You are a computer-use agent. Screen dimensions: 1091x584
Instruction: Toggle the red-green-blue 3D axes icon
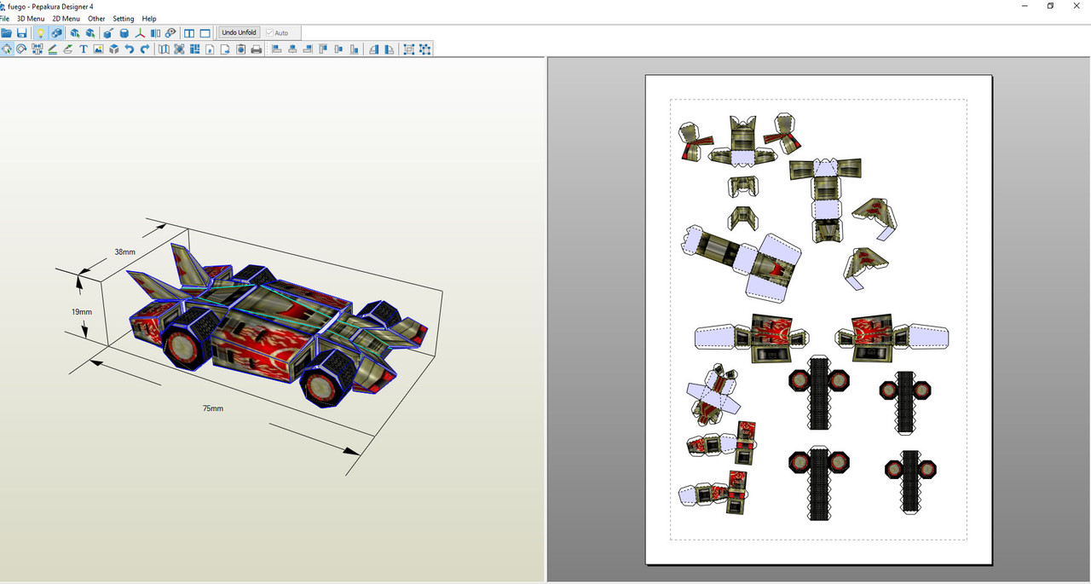point(140,33)
